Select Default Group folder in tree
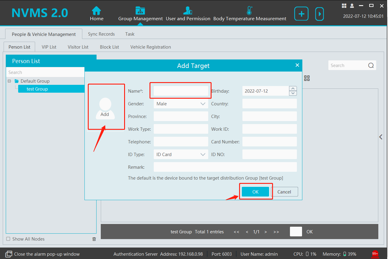The height and width of the screenshot is (259, 388). pyautogui.click(x=32, y=81)
